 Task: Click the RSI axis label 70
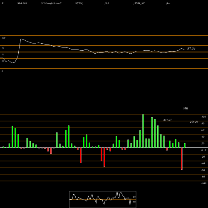pos(3,48)
